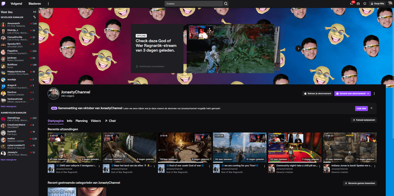This screenshot has height=196, width=394.
Task: Click inside the Zoeken search field
Action: (194, 4)
